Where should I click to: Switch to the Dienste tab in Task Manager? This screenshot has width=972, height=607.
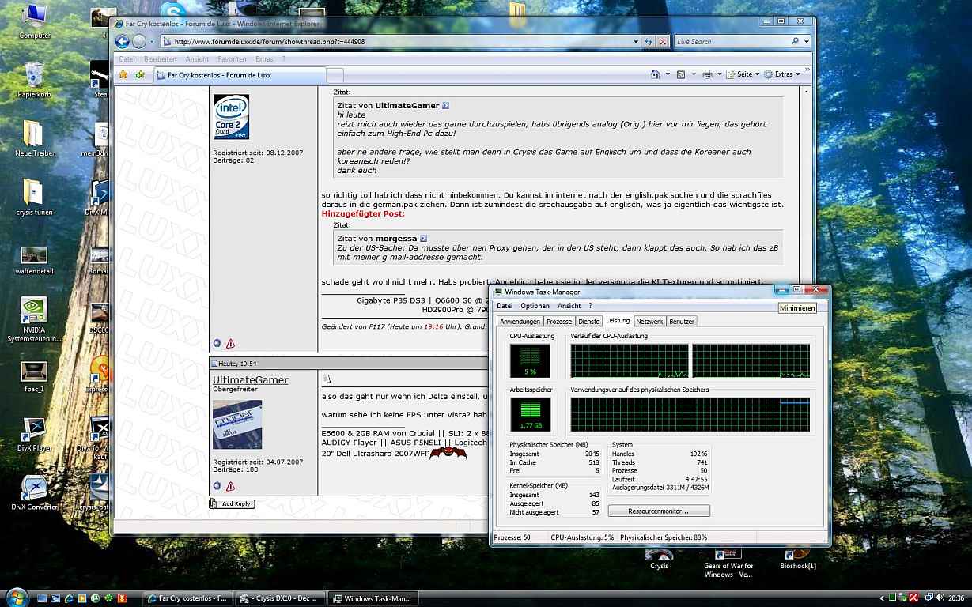pyautogui.click(x=588, y=322)
